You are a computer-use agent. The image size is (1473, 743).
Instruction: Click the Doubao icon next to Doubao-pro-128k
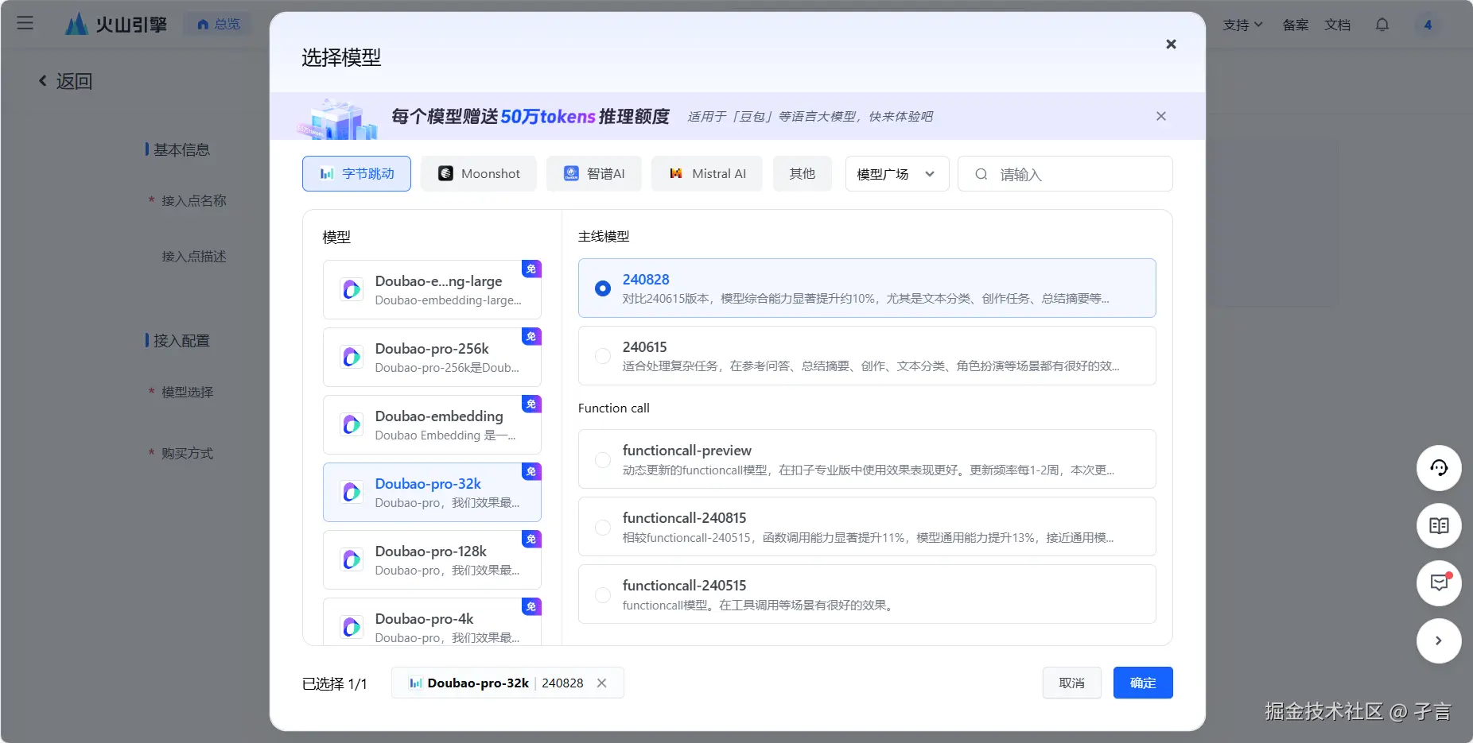pos(351,559)
